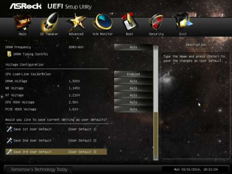Click the scrollbar up arrow
The width and height of the screenshot is (232, 174).
[156, 48]
